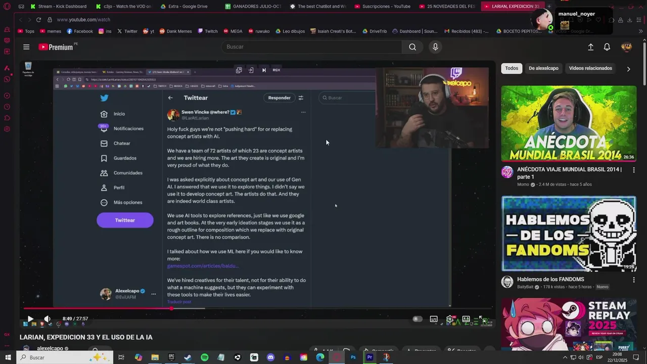Select the Videos relacionados chip
This screenshot has height=364, width=647.
[x=590, y=68]
